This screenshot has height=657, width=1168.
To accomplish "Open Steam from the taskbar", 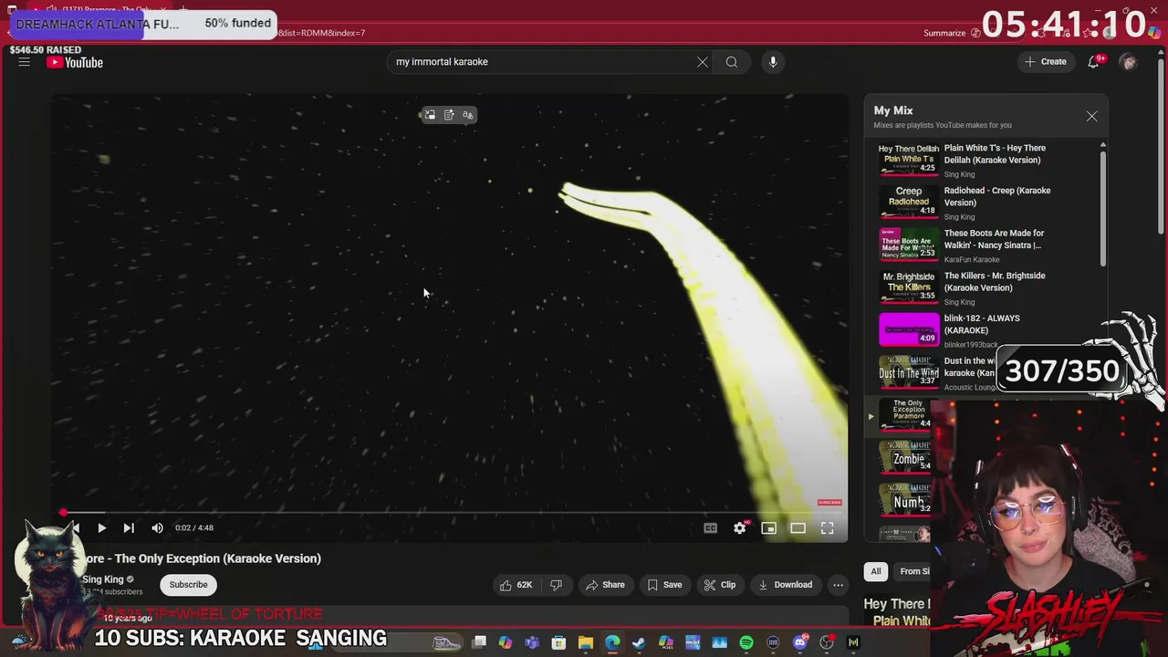I will coord(639,642).
